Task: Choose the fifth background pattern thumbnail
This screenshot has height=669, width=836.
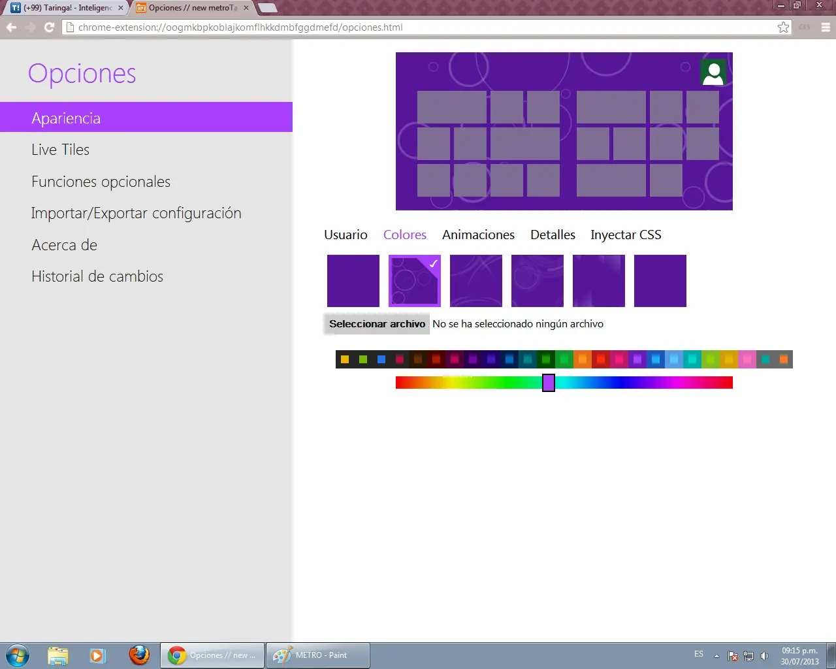Action: point(599,281)
